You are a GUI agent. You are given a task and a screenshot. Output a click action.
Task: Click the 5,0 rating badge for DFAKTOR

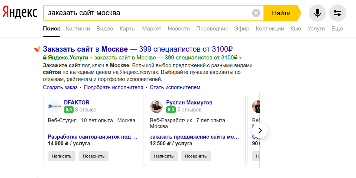(x=69, y=110)
